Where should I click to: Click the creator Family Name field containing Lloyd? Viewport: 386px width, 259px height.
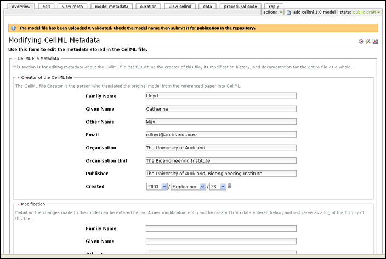tap(221, 96)
